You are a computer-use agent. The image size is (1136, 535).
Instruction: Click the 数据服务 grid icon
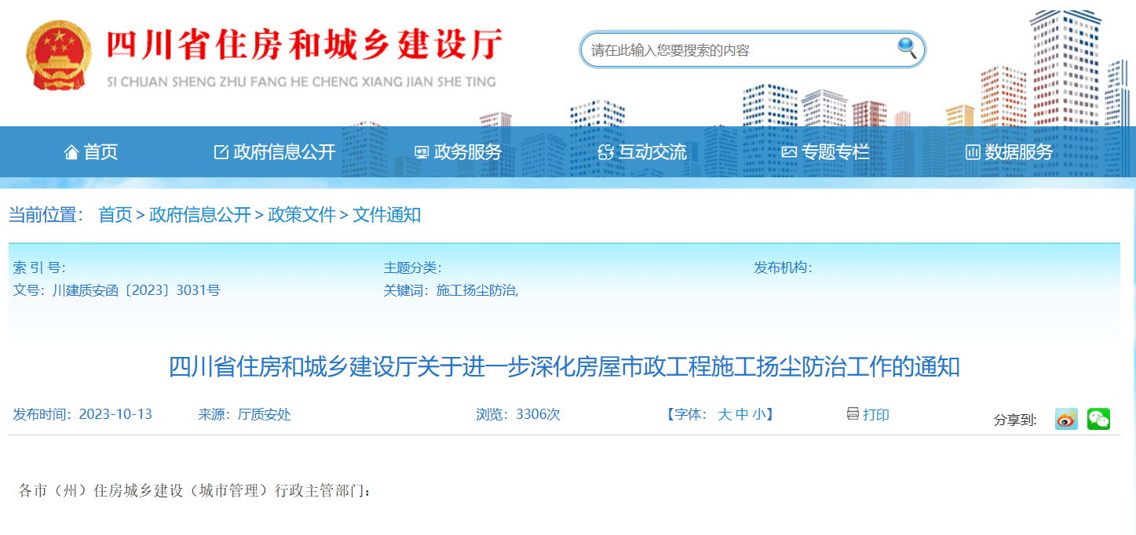(x=971, y=152)
